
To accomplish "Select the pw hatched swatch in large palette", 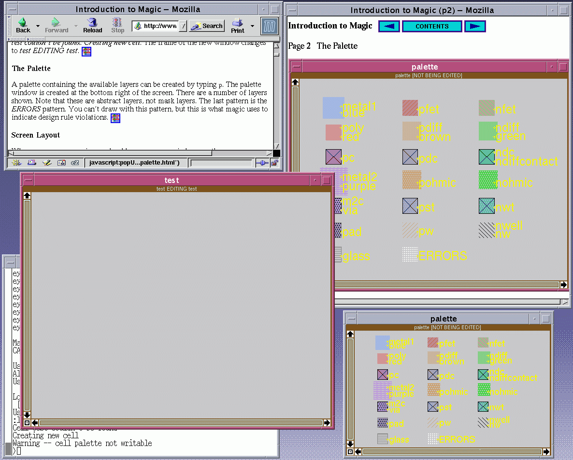I will 410,230.
